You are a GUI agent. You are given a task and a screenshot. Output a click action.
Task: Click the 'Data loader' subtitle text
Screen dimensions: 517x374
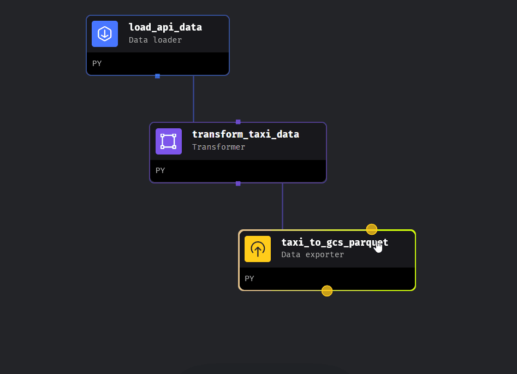(x=155, y=40)
